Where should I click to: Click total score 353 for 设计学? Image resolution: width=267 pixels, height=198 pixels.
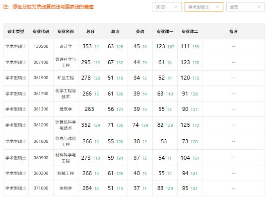(87, 46)
